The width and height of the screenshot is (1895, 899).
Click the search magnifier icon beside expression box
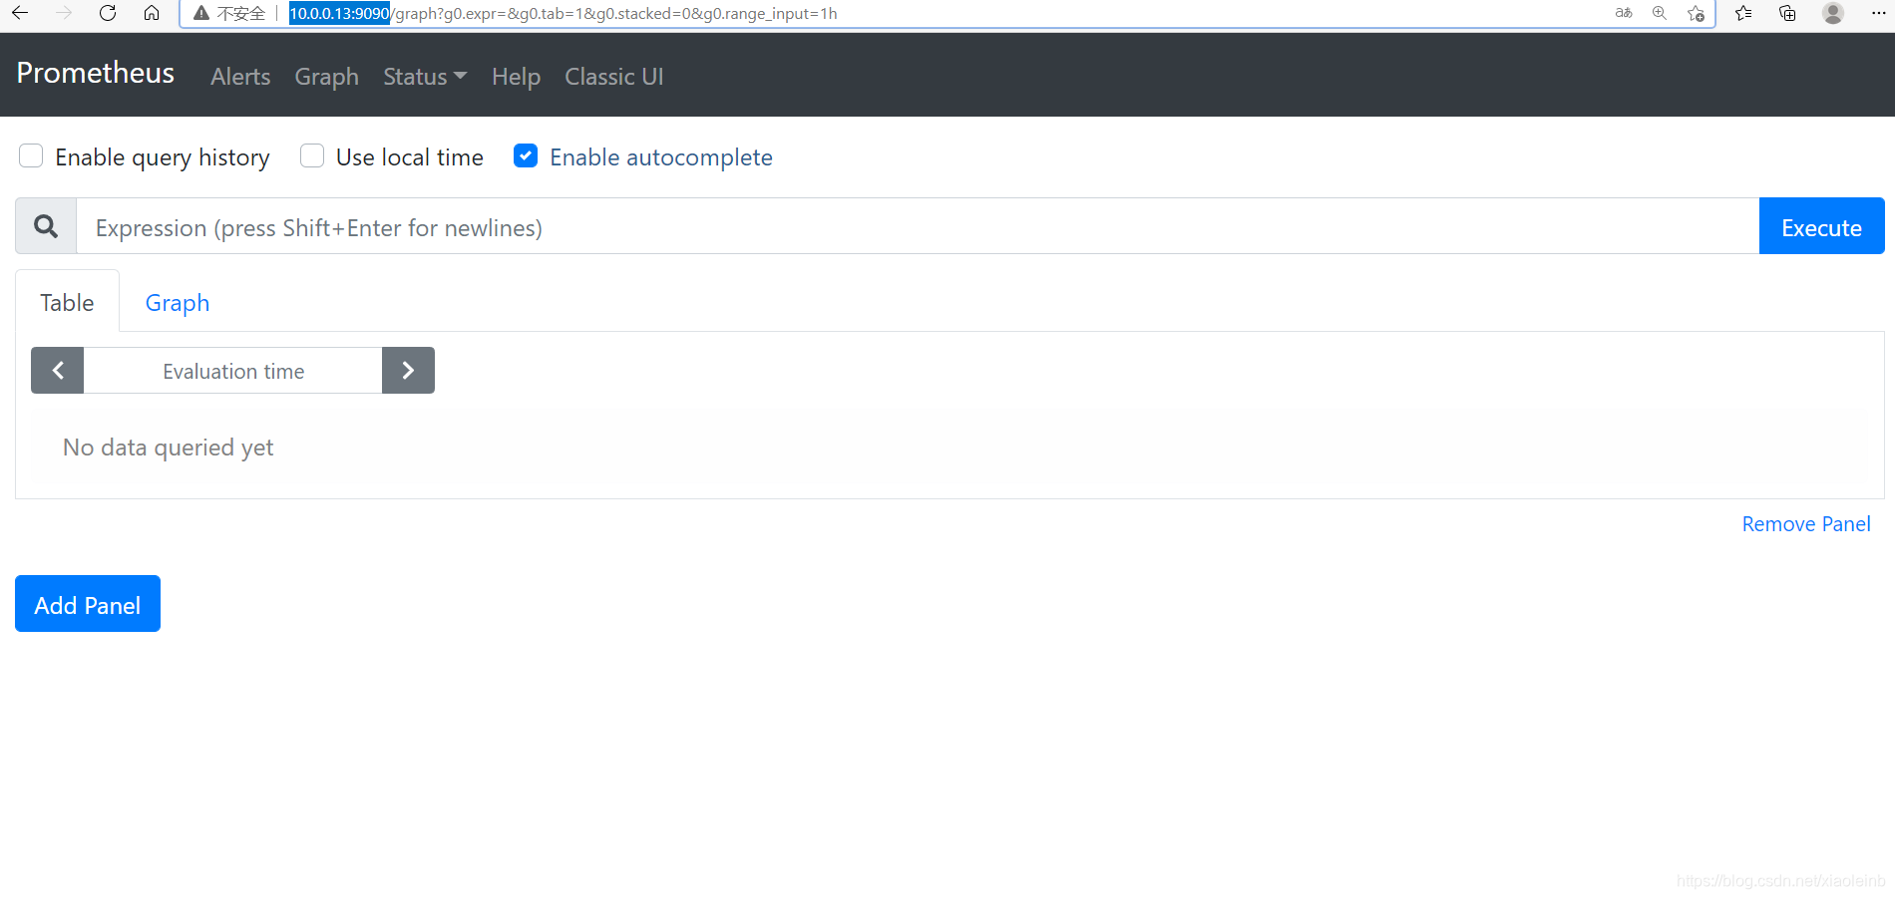(x=46, y=226)
